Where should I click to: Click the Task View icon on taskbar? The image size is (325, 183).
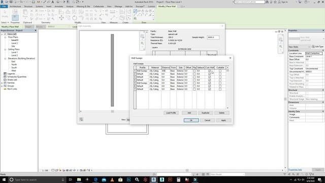coord(70,179)
